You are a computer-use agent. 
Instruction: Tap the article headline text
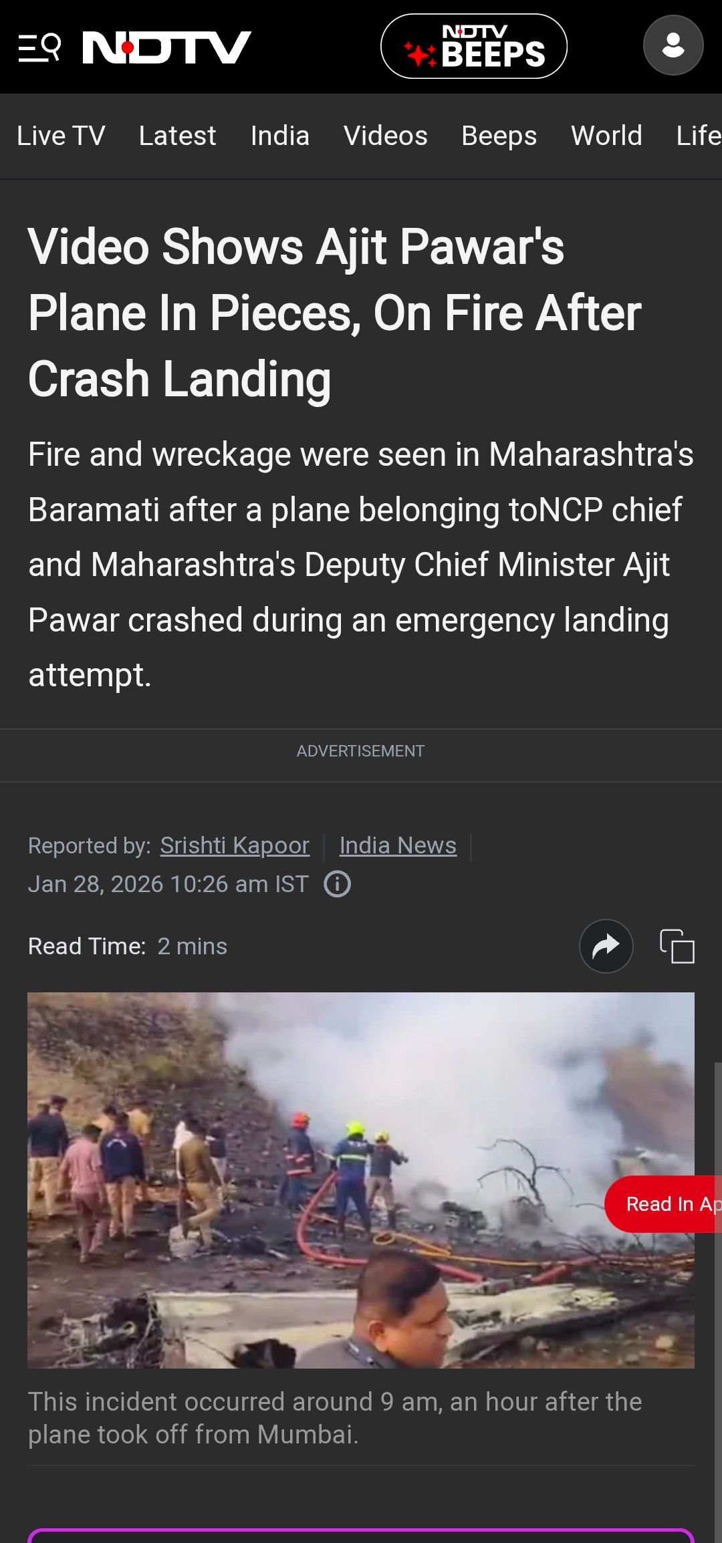(x=334, y=313)
